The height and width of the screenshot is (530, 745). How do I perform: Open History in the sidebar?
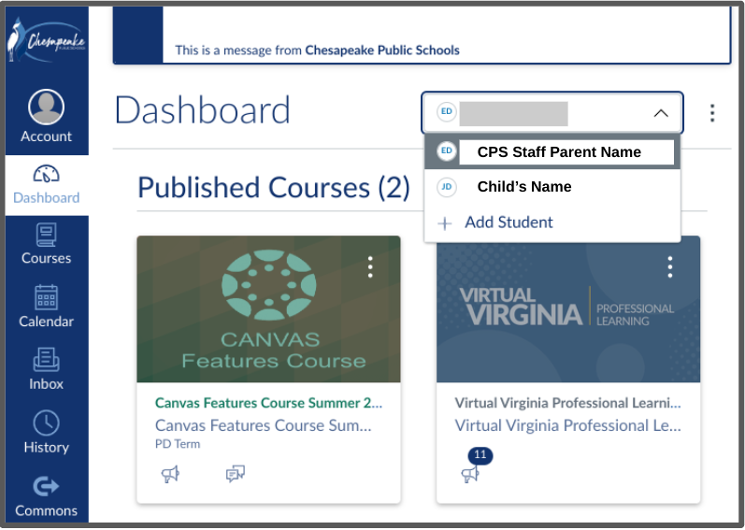46,432
